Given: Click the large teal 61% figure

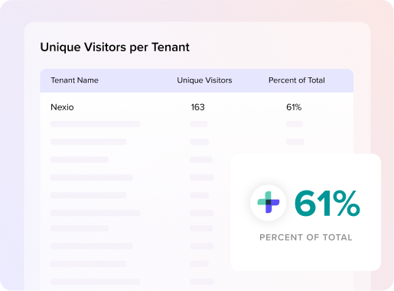Looking at the screenshot, I should point(327,203).
